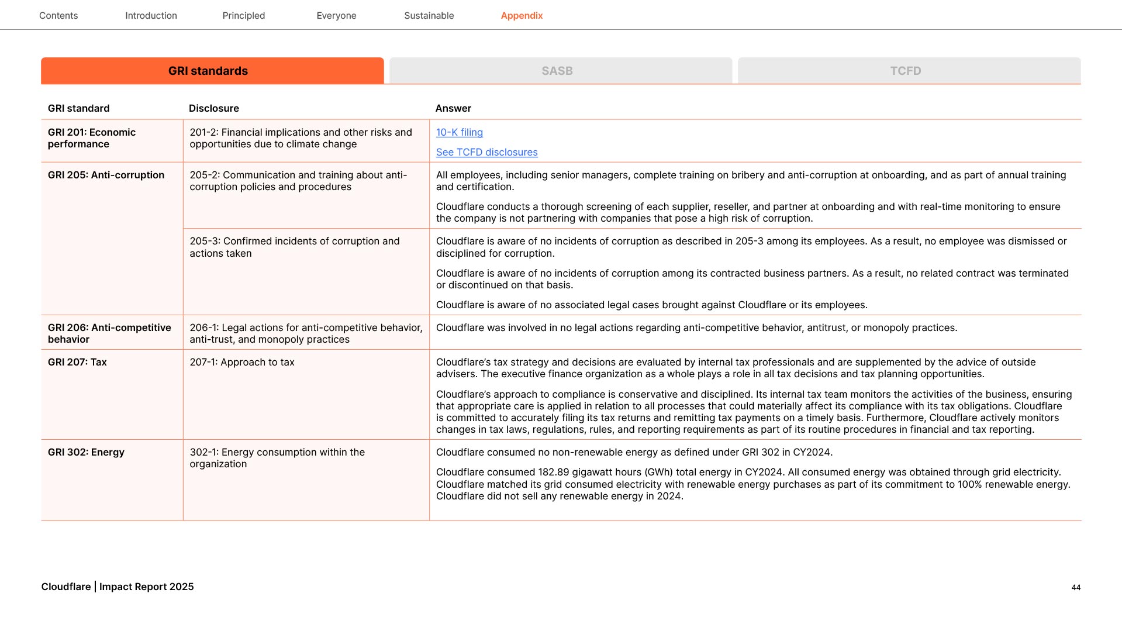
Task: Click the paragraph on conservative compliance approach
Action: tap(754, 412)
